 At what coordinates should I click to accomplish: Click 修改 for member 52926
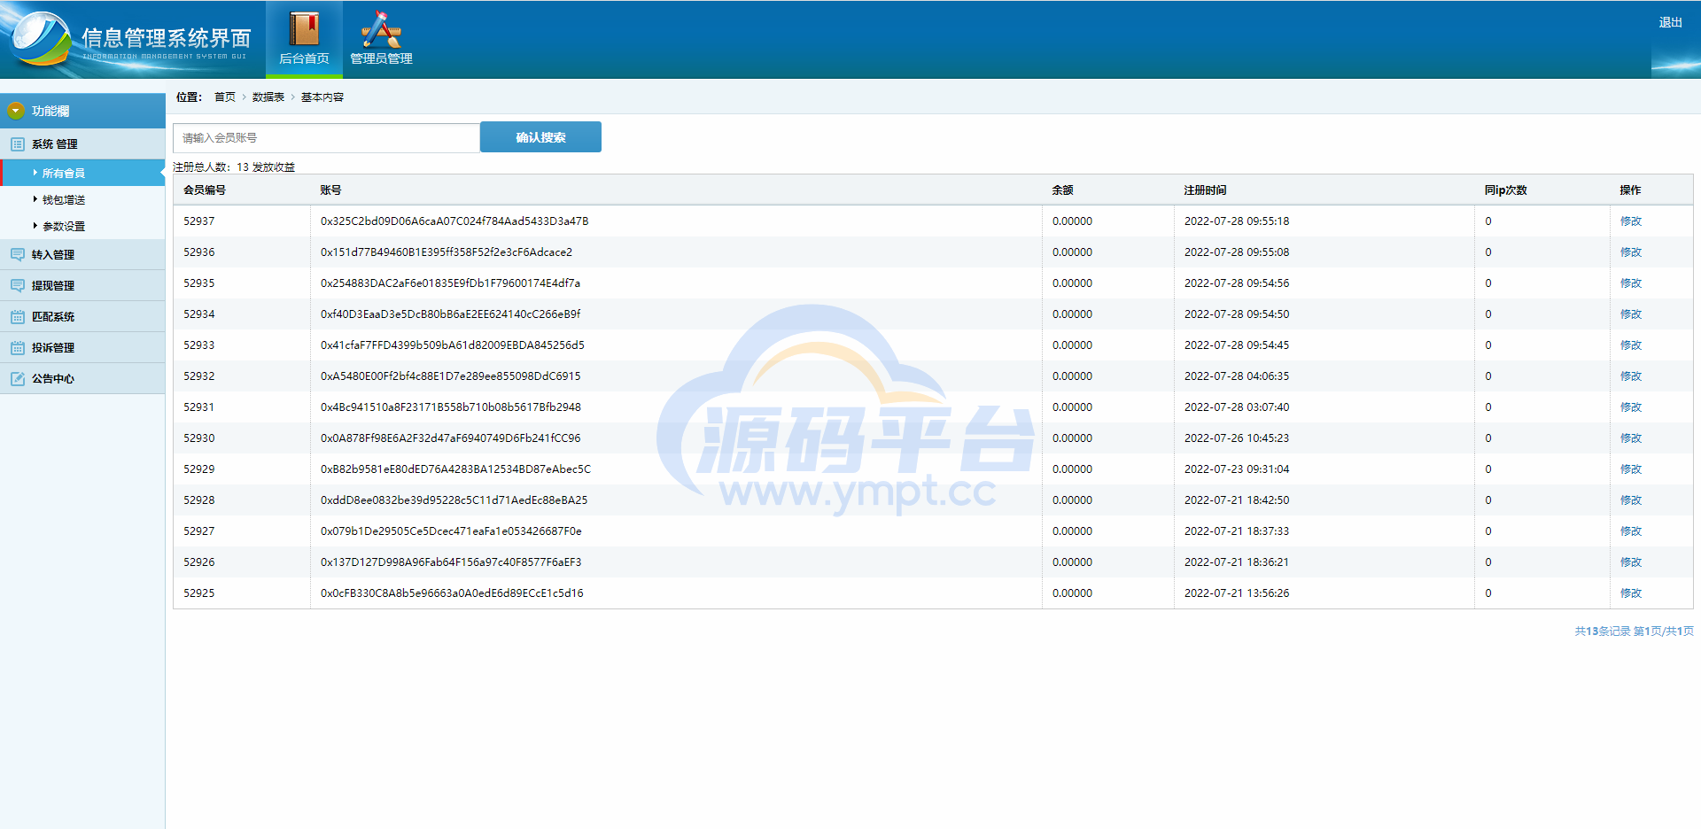click(1630, 562)
